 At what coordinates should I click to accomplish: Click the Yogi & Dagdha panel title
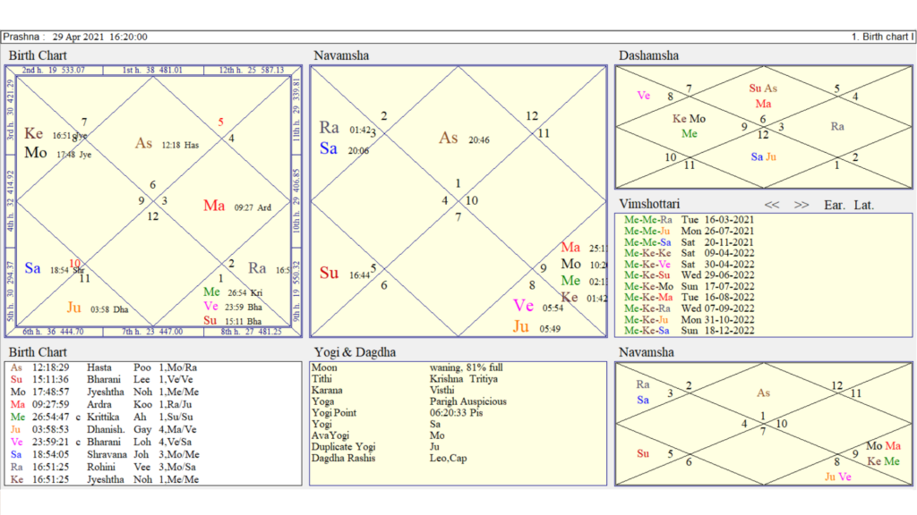[355, 352]
